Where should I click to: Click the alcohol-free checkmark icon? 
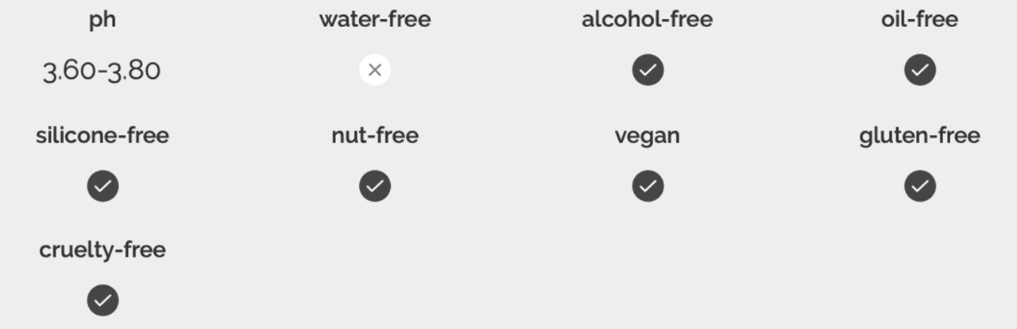coord(648,70)
